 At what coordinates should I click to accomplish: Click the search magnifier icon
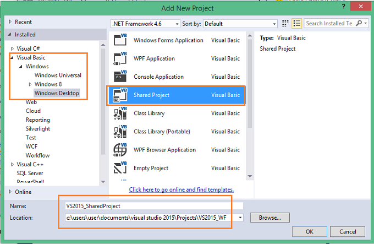(x=359, y=23)
